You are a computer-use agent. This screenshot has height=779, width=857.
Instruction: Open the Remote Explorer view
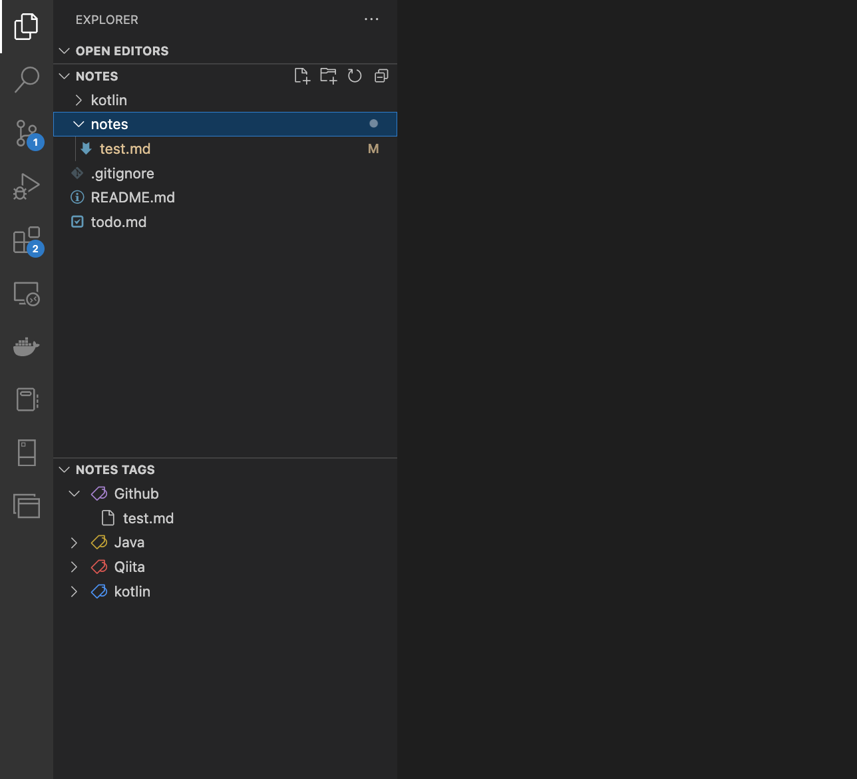26,293
